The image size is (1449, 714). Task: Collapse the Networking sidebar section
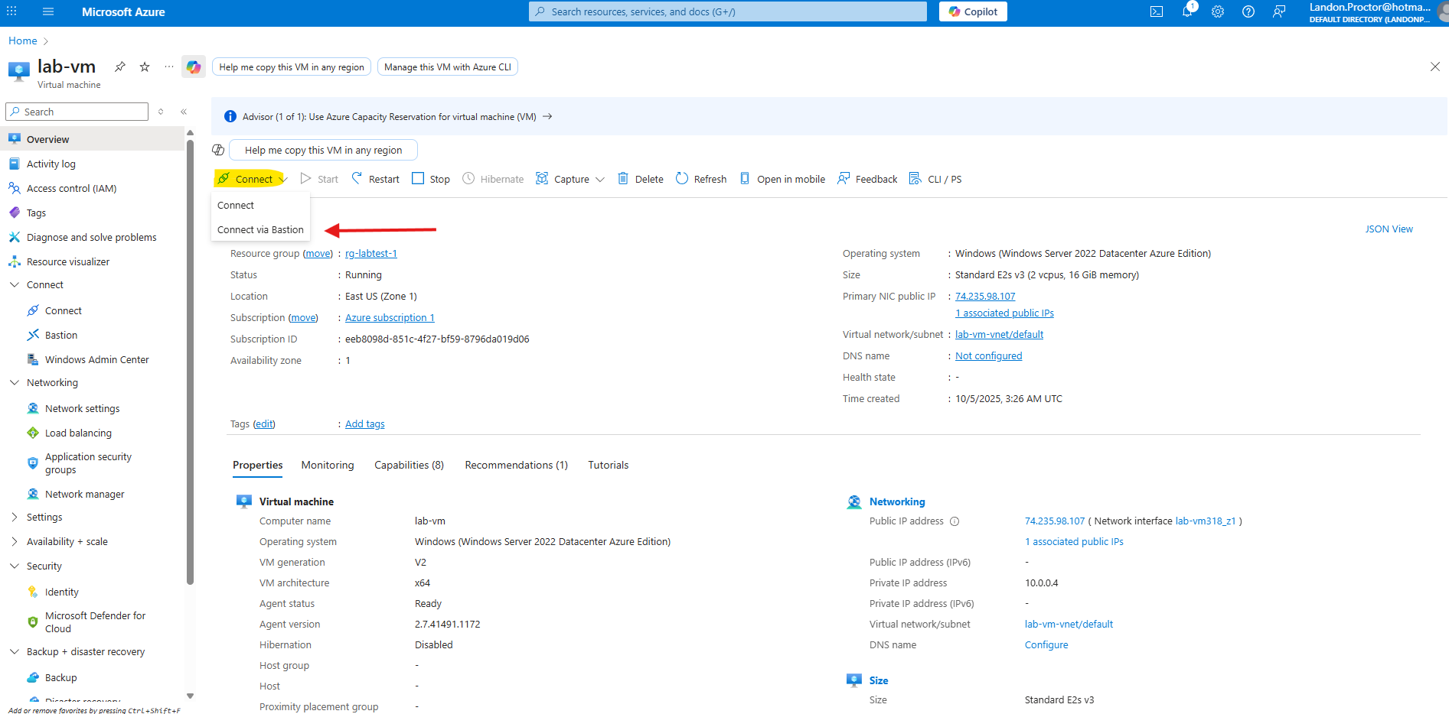(x=14, y=382)
